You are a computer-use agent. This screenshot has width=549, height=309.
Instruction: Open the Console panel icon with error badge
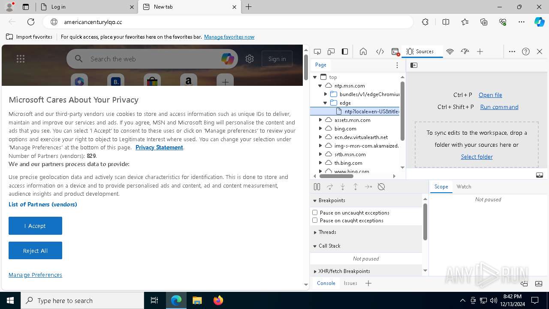pyautogui.click(x=395, y=51)
